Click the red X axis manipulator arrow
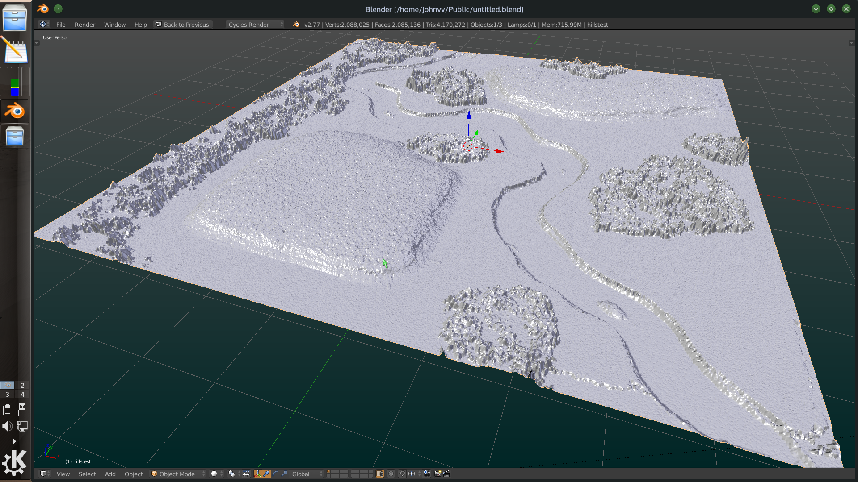858x482 pixels. (500, 151)
